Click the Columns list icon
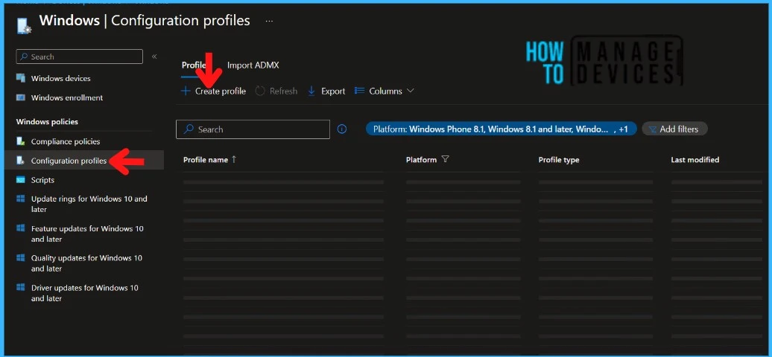772x357 pixels. click(x=359, y=91)
